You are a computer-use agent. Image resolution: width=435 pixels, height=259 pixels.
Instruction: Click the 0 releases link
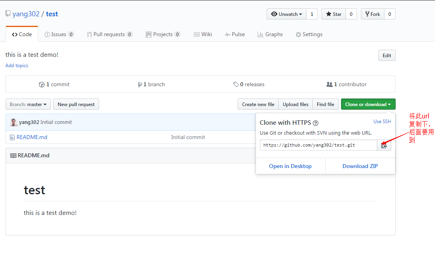click(x=249, y=85)
